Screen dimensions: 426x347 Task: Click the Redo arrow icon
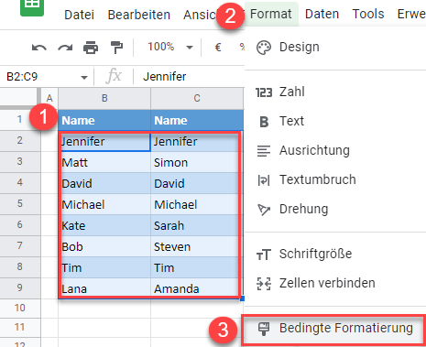[65, 48]
